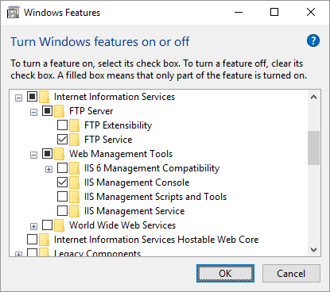Toggle the Internet Information Services checkbox

(x=32, y=97)
